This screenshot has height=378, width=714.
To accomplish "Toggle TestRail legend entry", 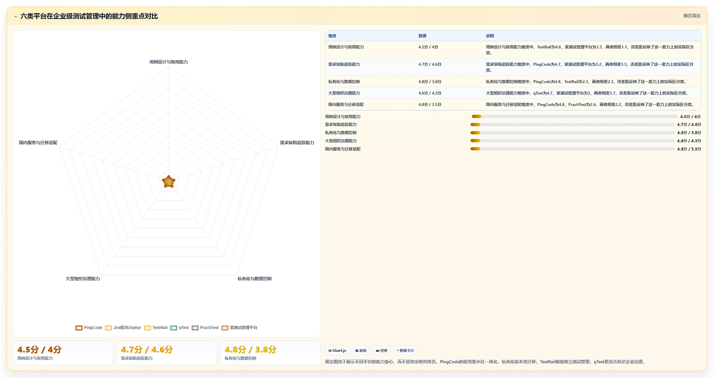I will pos(156,328).
